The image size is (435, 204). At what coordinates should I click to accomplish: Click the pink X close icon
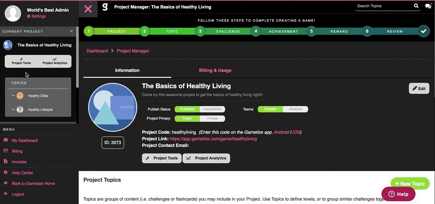(88, 9)
